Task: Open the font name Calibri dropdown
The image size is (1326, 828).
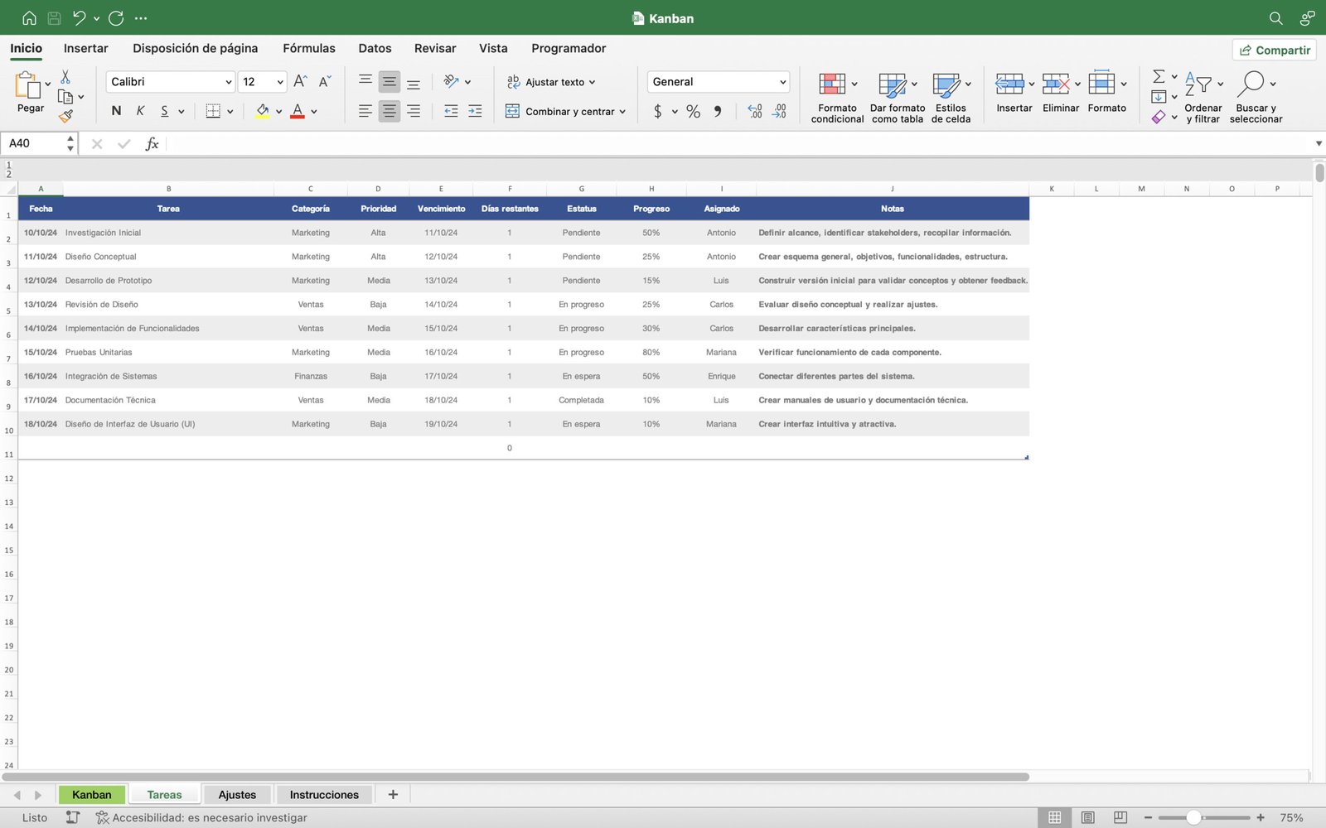Action: (228, 82)
